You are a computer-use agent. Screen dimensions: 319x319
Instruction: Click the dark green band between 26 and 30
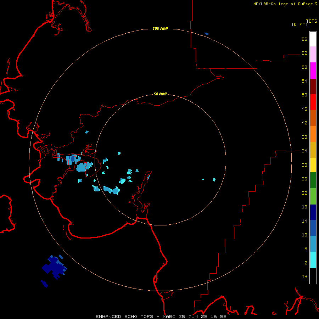point(313,180)
